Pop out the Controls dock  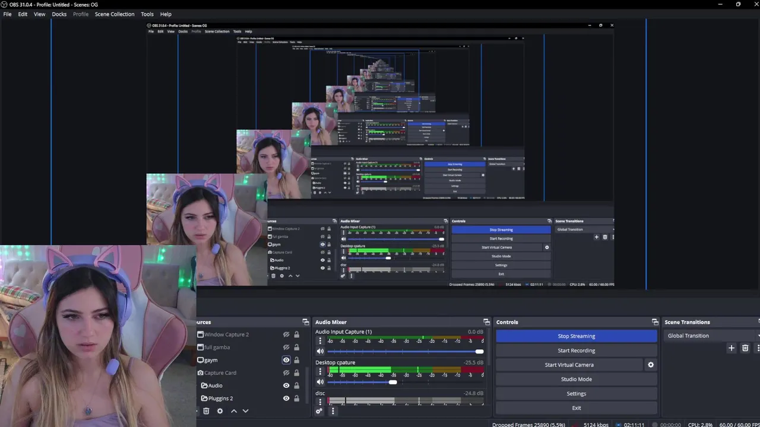tap(655, 322)
